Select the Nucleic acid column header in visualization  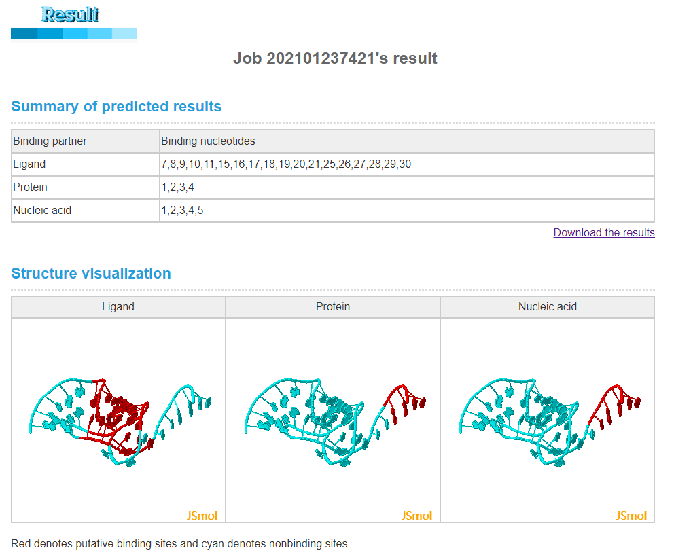coord(547,307)
